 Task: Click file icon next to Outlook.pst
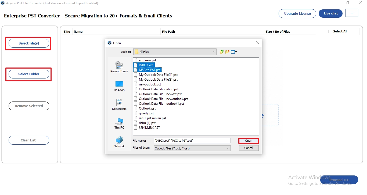136,108
